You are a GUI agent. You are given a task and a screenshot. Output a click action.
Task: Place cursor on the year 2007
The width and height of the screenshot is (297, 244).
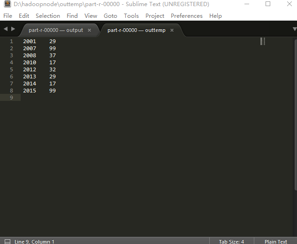[x=30, y=48]
